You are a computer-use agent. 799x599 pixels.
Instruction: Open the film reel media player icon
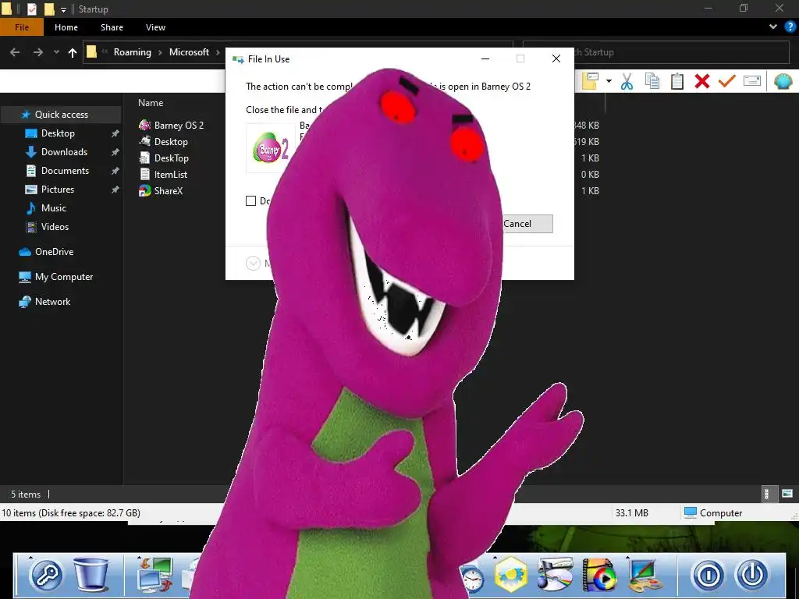599,575
